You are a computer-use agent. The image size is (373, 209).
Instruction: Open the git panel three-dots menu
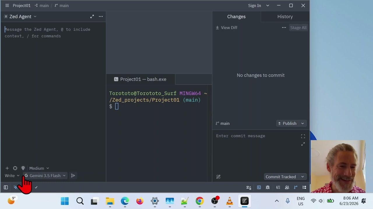pyautogui.click(x=284, y=28)
